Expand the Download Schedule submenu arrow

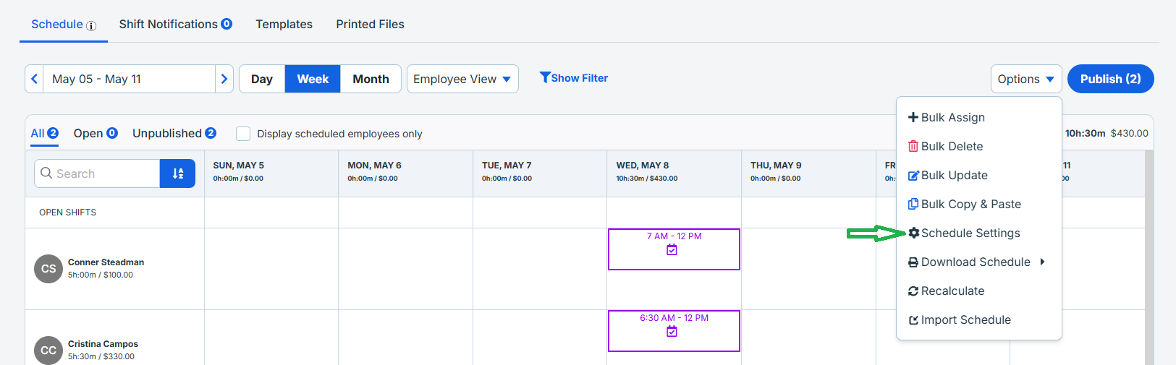click(1042, 262)
